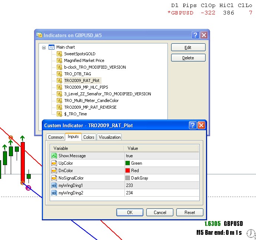The width and height of the screenshot is (256, 240).
Task: Select TRO_Multi_Meter_CandleColor in the list
Action: point(91,101)
